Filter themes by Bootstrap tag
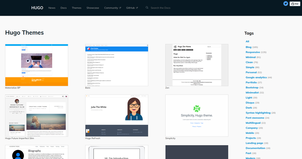The image size is (302, 159). point(252,87)
